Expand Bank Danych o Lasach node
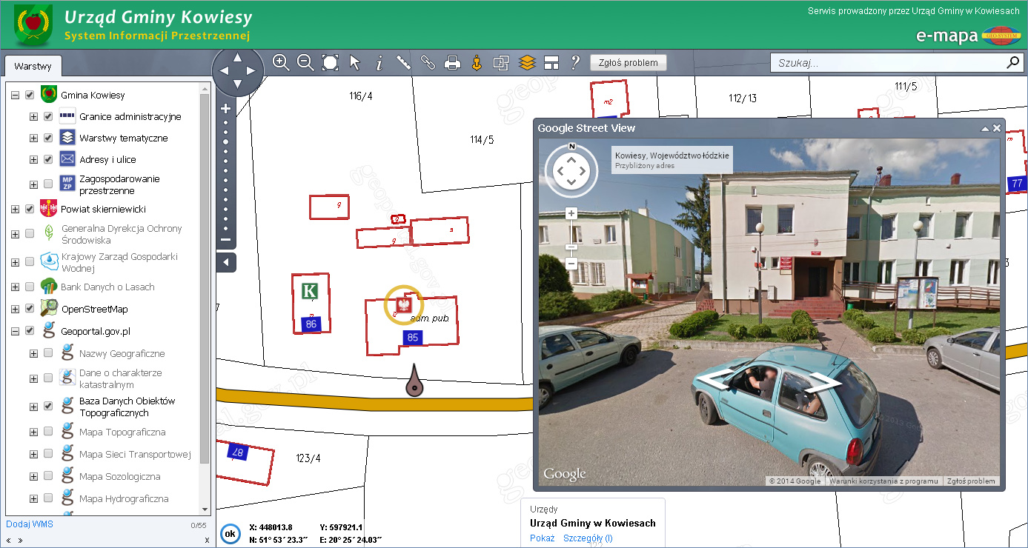 pyautogui.click(x=15, y=287)
